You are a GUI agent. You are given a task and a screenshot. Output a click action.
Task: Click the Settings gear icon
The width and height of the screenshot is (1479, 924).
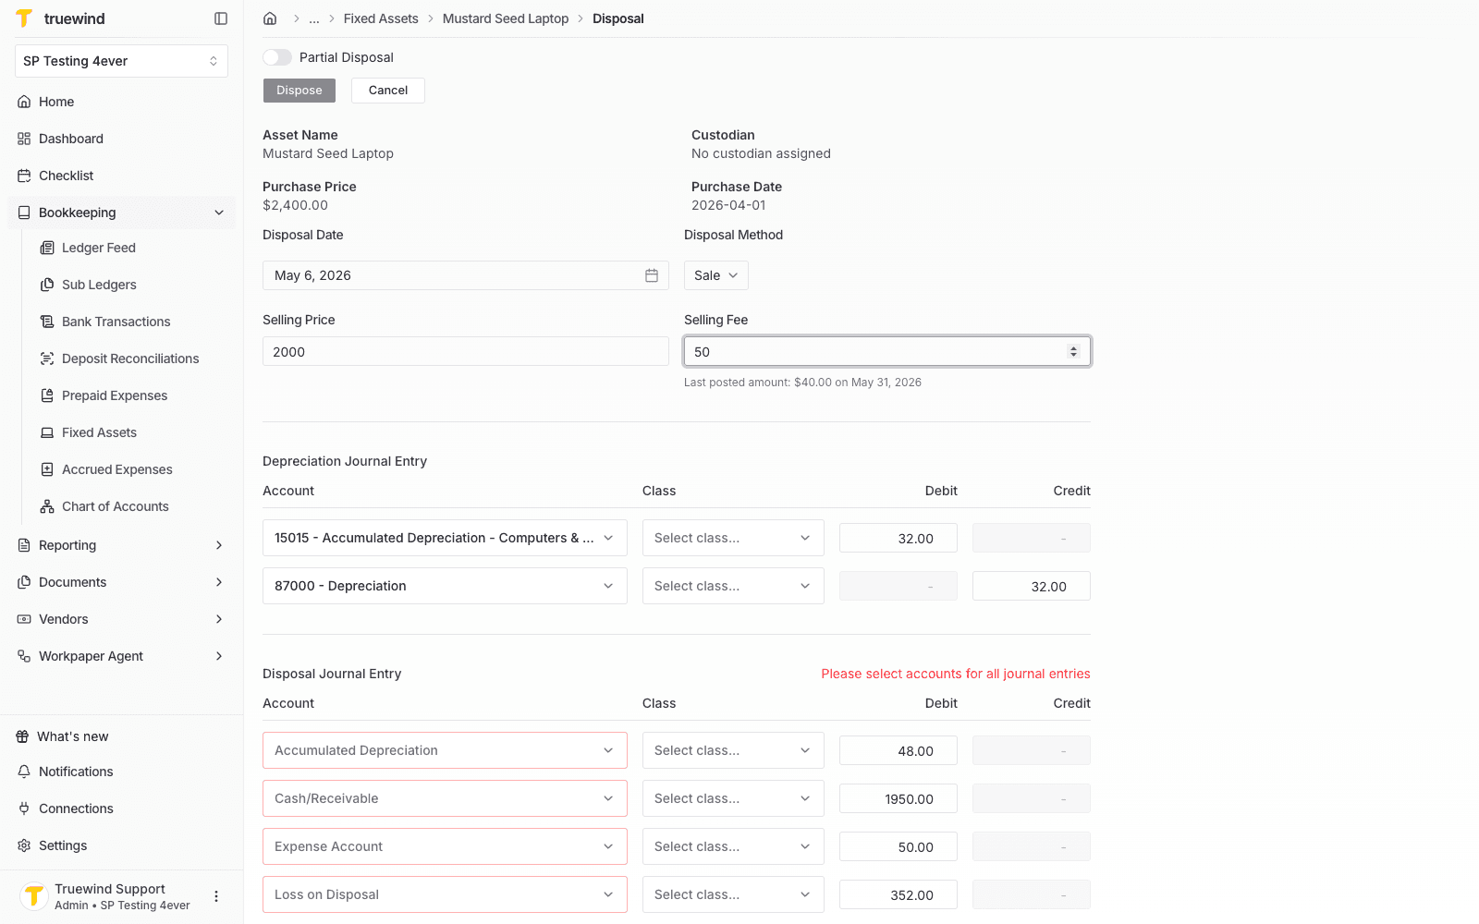point(24,845)
